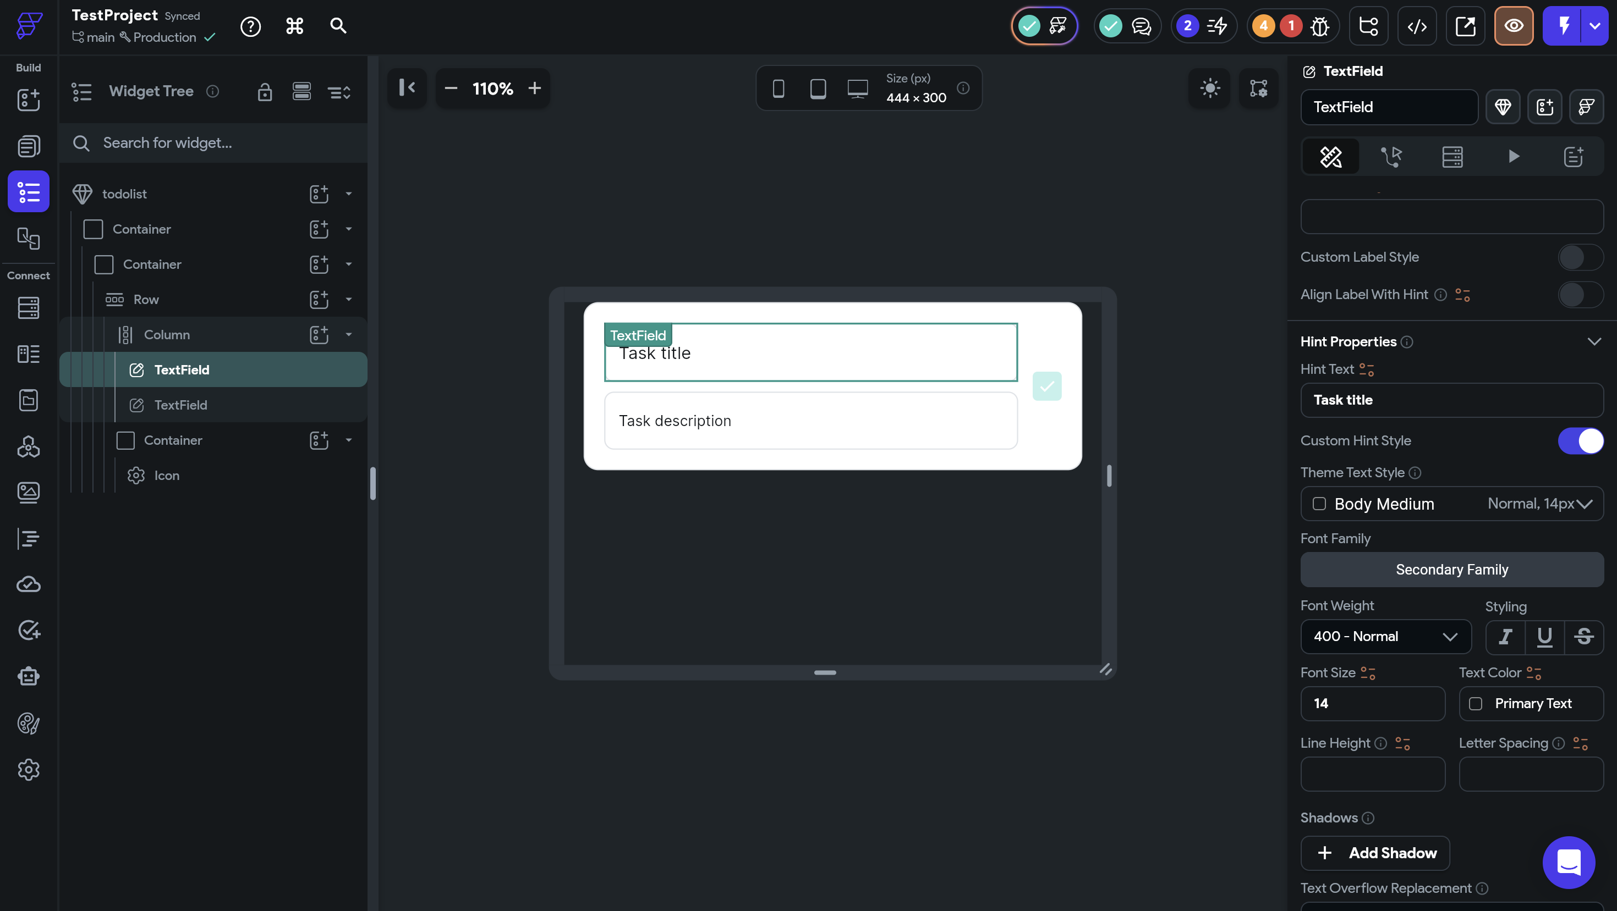Screen dimensions: 1617x911
Task: Open the theme settings palette icon in sidebar
Action: [x=28, y=724]
